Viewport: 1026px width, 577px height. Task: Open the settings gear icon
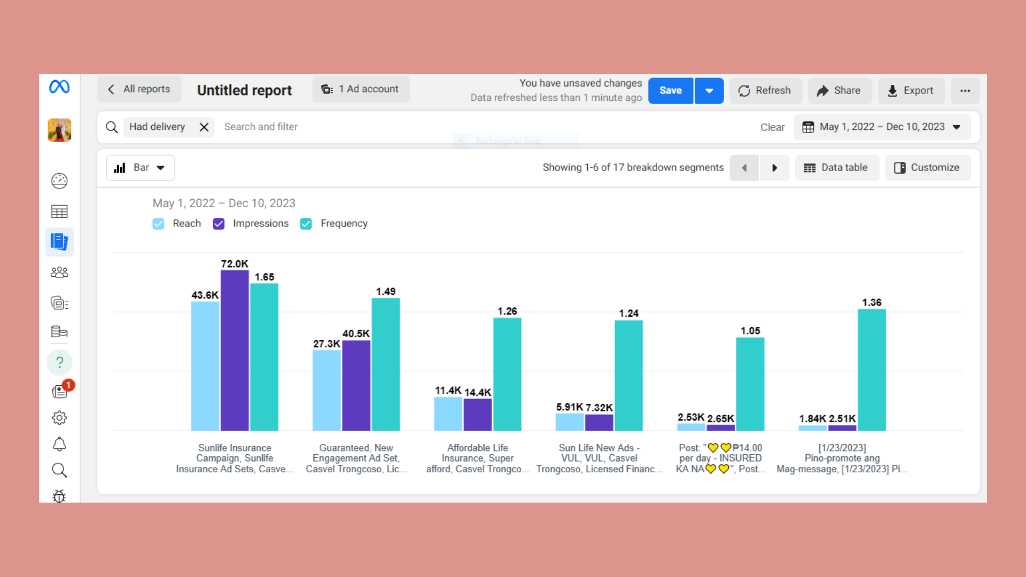click(59, 418)
